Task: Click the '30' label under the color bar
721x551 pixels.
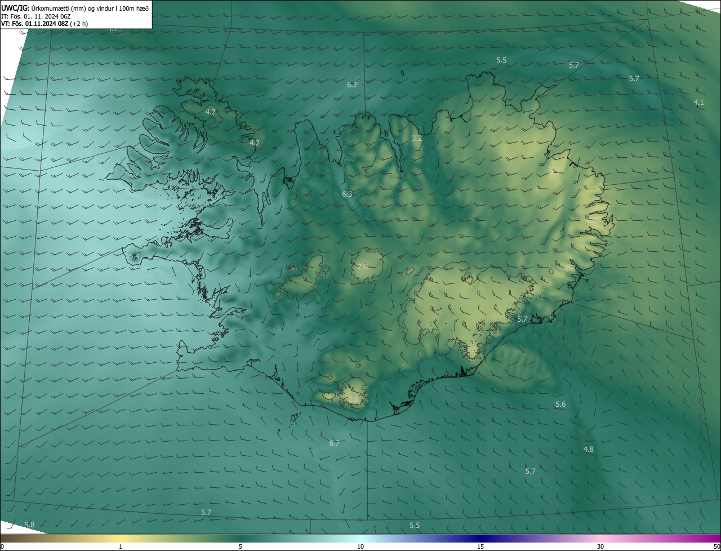Action: (x=600, y=547)
